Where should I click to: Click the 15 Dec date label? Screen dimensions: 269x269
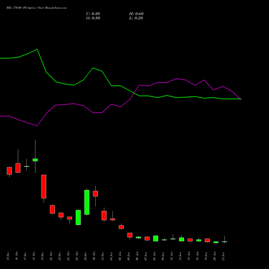(8, 256)
